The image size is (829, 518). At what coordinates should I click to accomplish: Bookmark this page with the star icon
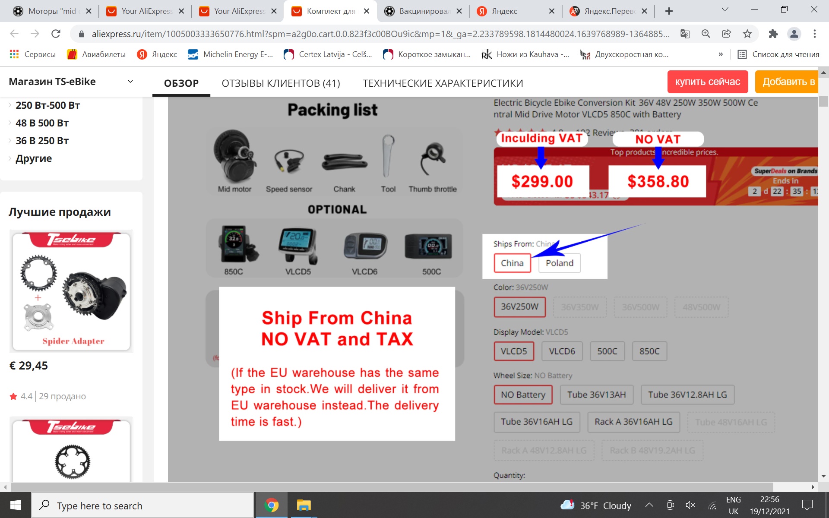pos(747,34)
